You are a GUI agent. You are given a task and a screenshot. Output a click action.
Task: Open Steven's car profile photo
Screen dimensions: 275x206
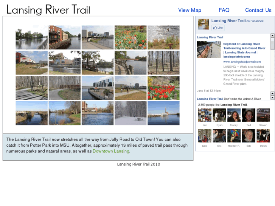(263, 115)
